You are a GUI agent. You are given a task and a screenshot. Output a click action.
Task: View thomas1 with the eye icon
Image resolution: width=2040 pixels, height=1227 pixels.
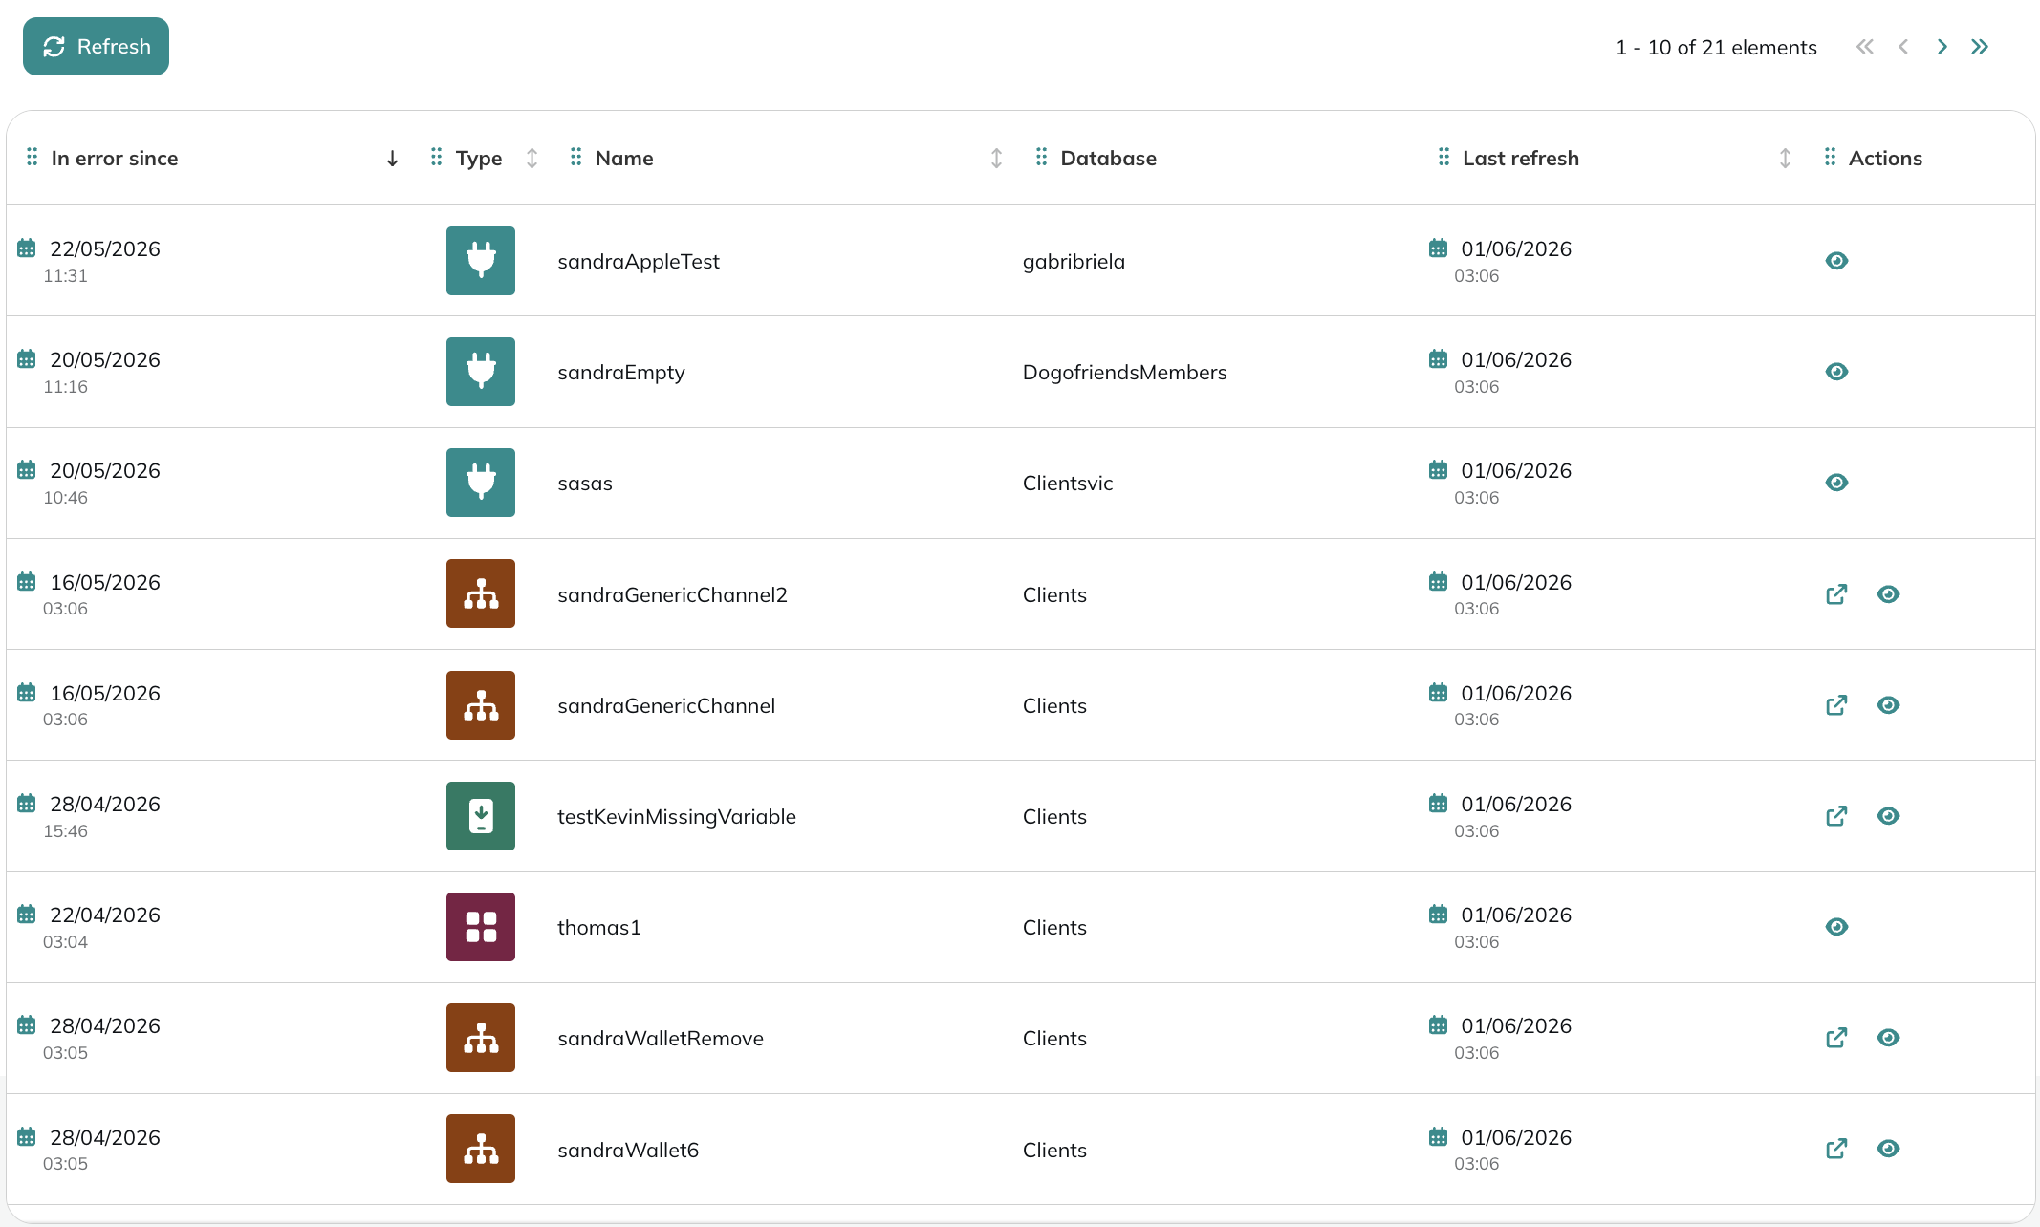pyautogui.click(x=1836, y=927)
